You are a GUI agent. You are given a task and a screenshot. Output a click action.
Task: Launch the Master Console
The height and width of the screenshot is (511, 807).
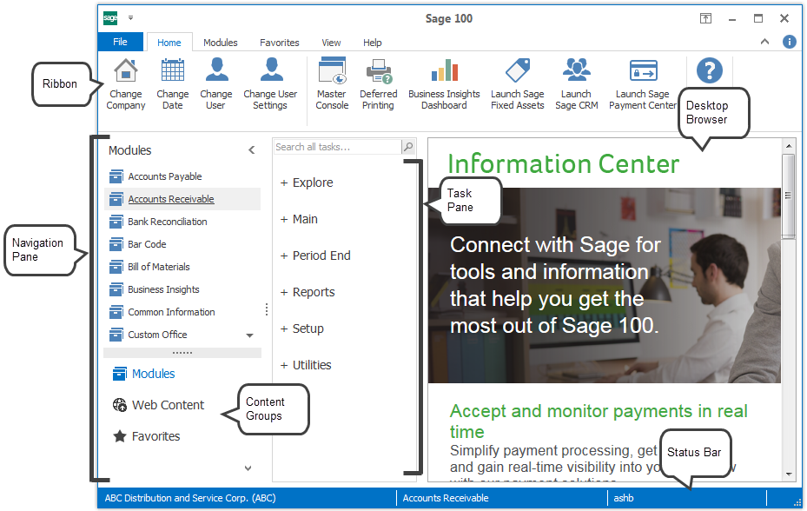[332, 71]
